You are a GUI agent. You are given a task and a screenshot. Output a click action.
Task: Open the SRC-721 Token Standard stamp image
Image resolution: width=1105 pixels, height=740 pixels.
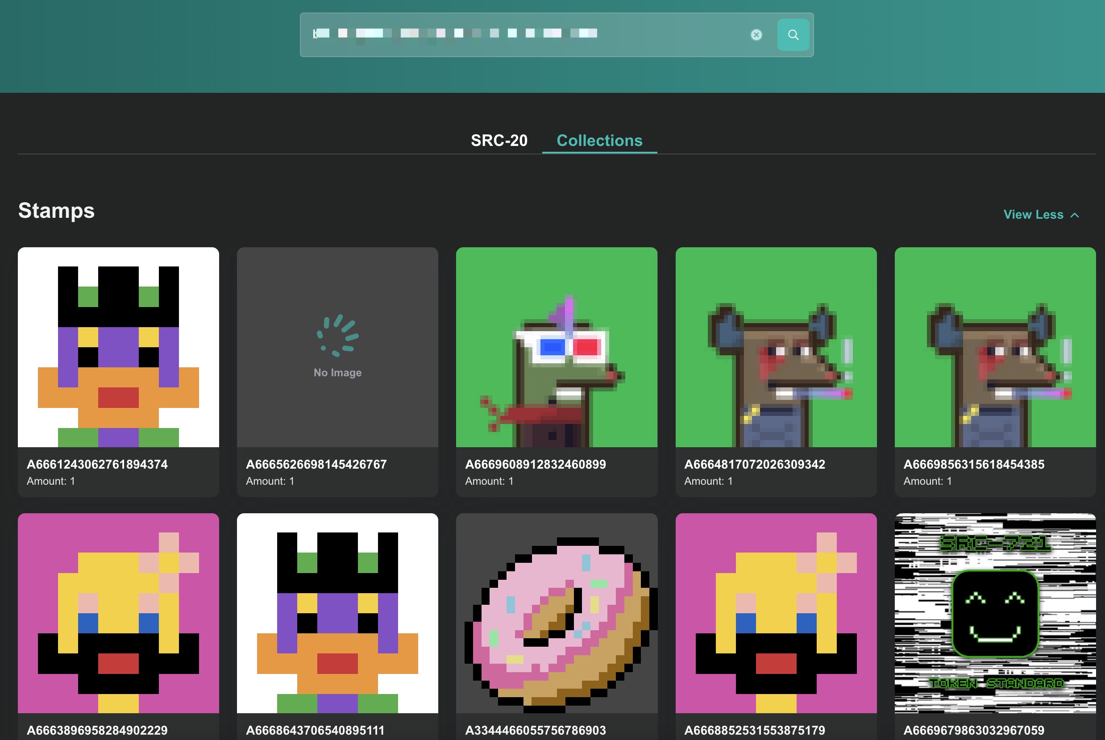(x=995, y=614)
